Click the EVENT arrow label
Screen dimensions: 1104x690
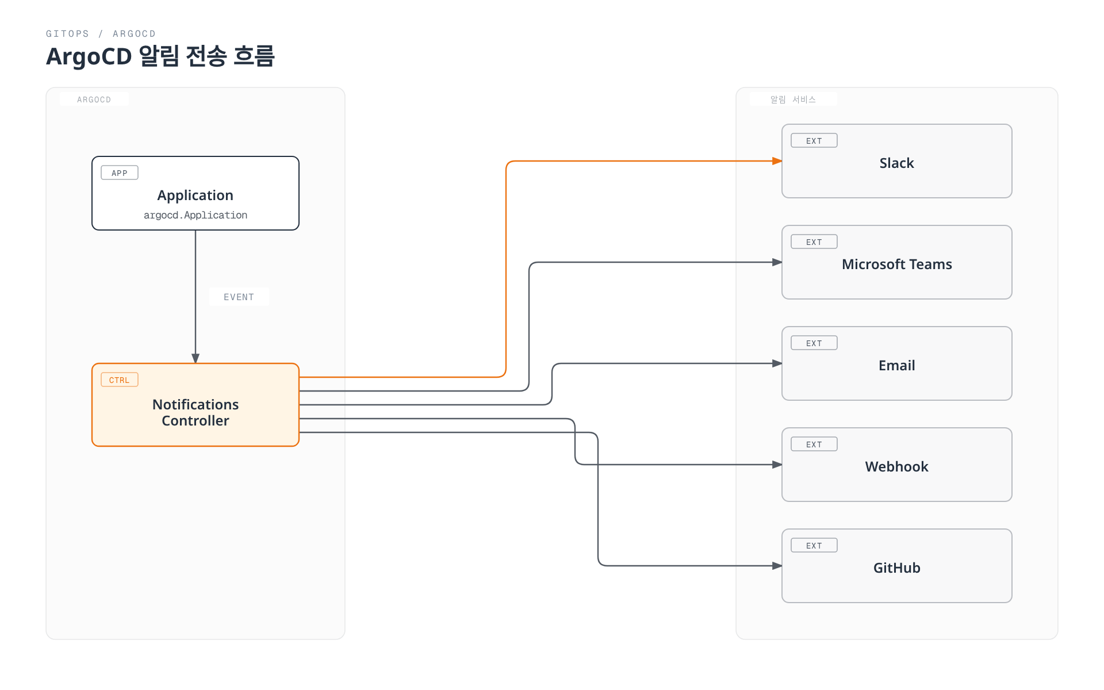pos(239,297)
